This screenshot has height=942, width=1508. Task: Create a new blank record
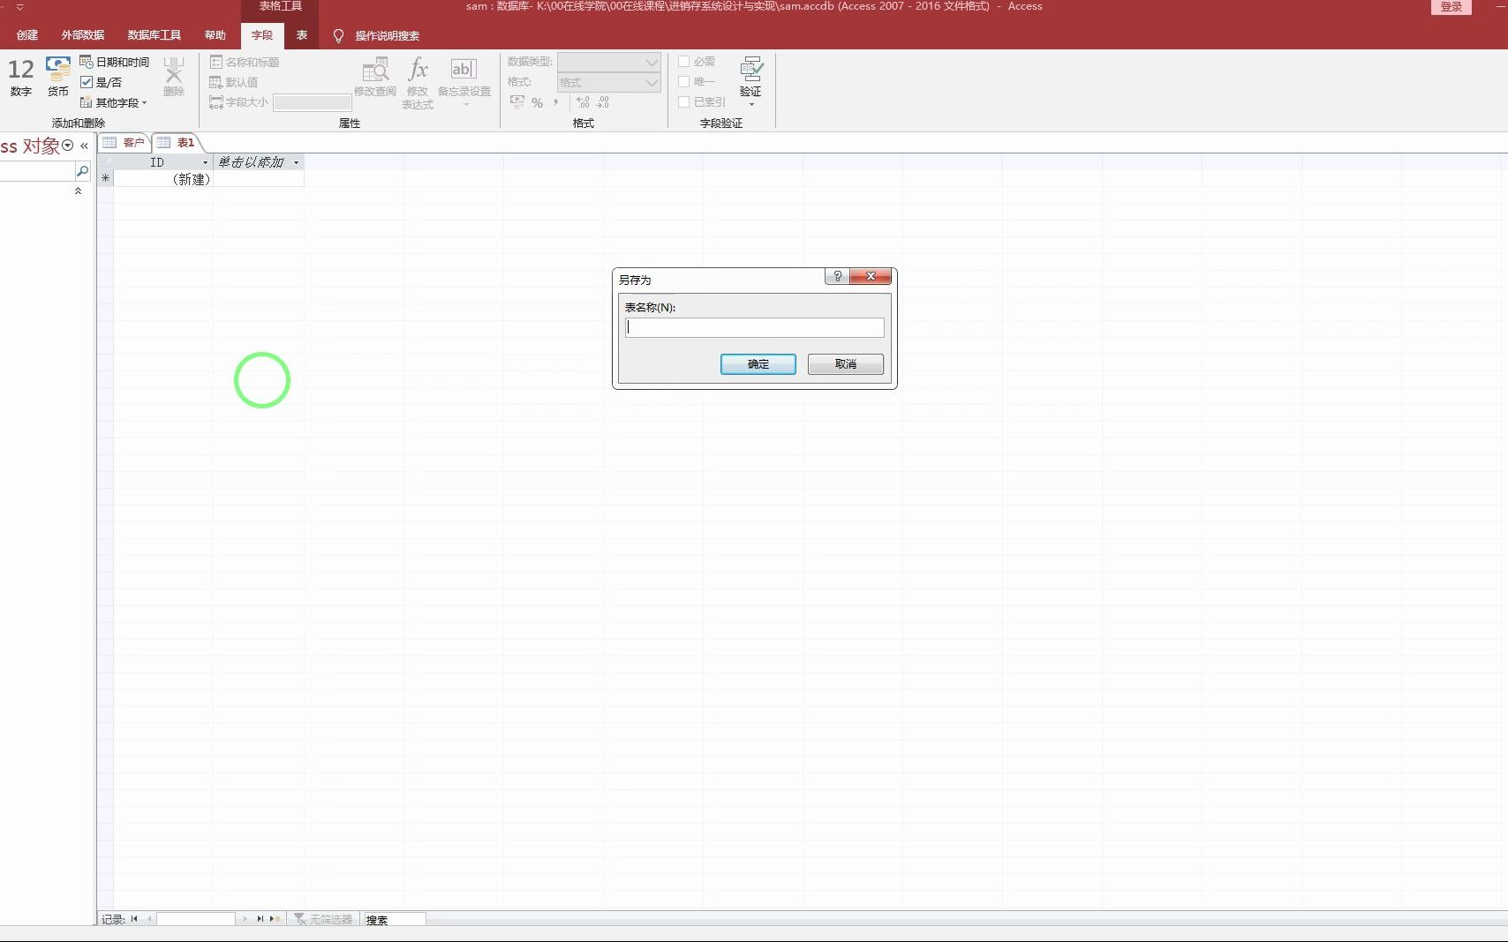(275, 919)
